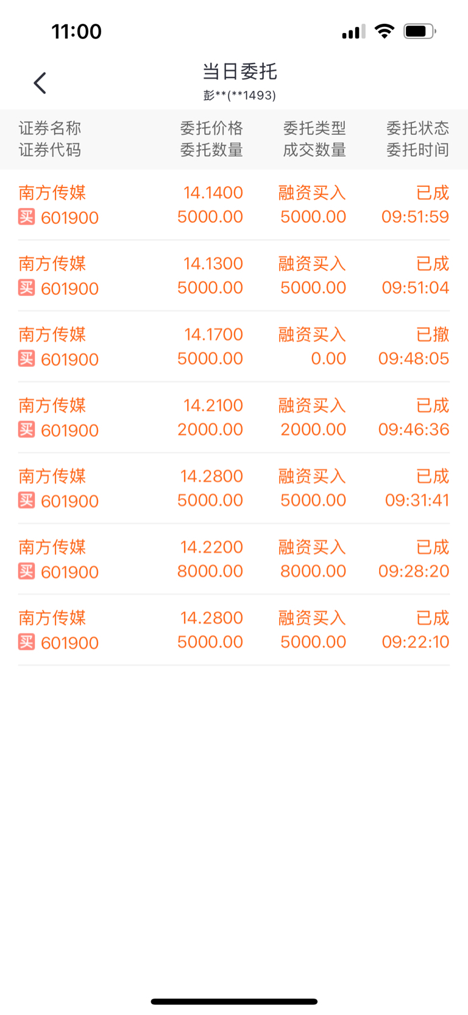The image size is (468, 1015).
Task: Select the cancelled order priced at 14.1700
Action: (234, 347)
